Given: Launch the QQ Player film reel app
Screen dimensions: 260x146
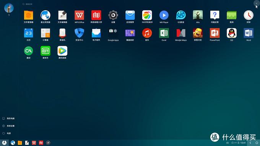Looking at the screenshot, I should (181, 15).
